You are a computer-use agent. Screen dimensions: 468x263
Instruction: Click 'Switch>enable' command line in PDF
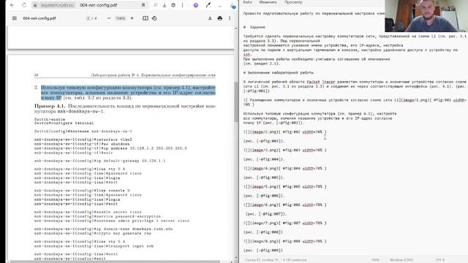click(50, 119)
